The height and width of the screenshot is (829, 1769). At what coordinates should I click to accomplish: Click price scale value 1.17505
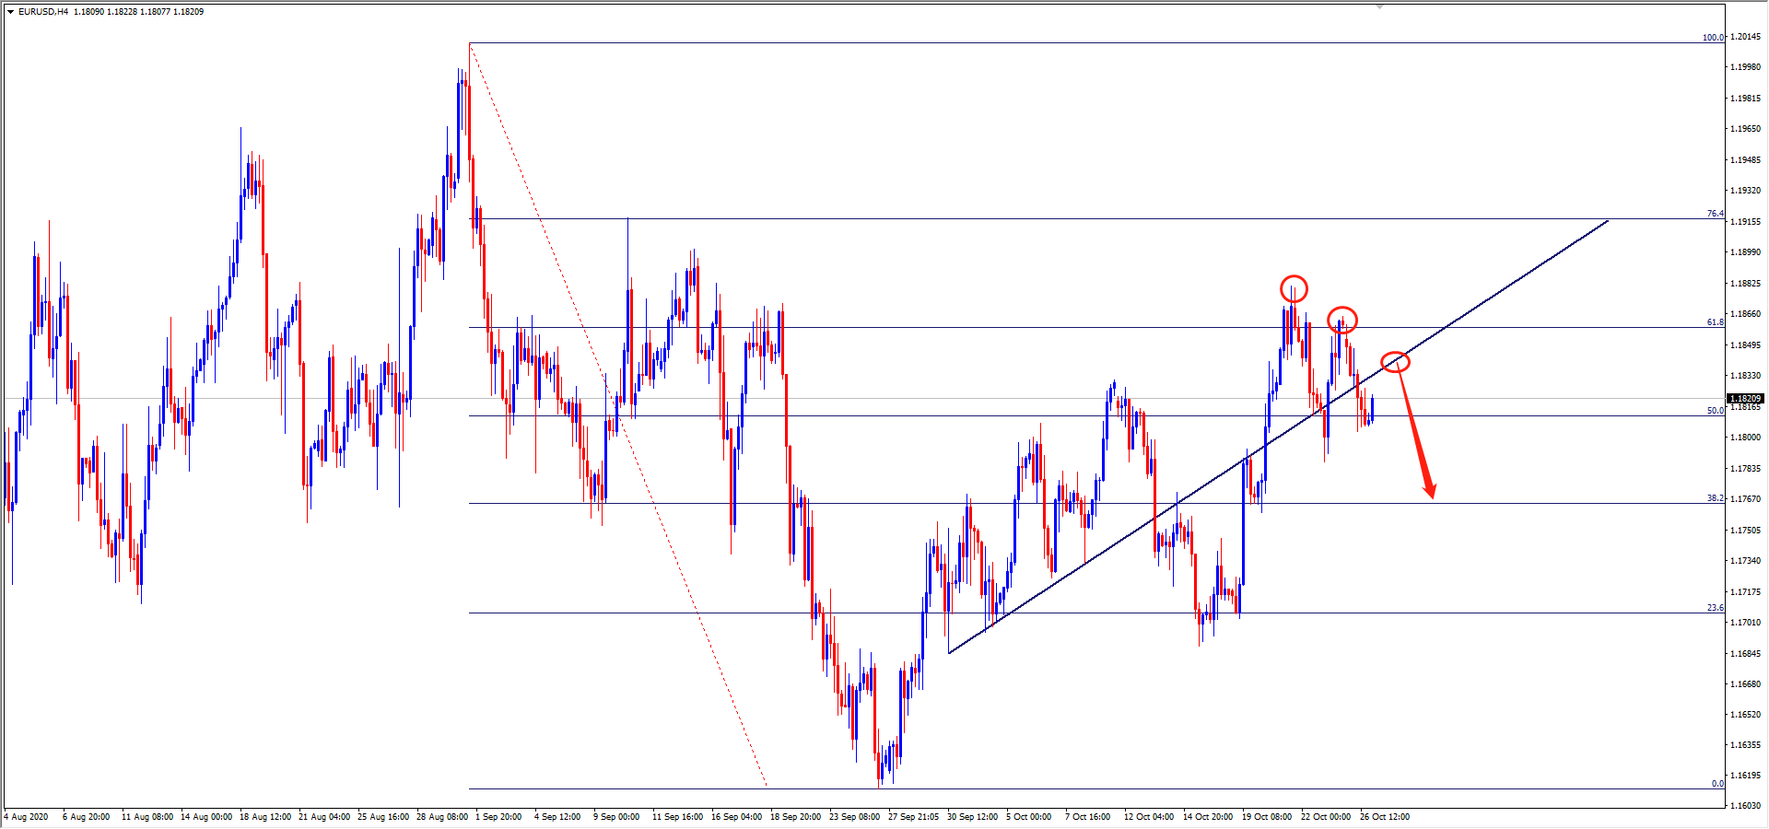(x=1746, y=531)
